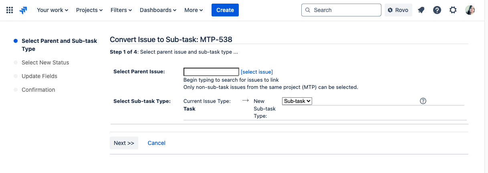Open Rovo assistant button
This screenshot has width=488, height=173.
398,10
